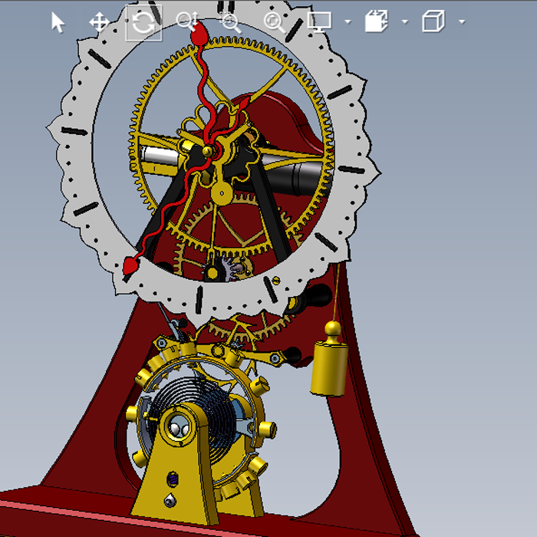The width and height of the screenshot is (537, 537).
Task: Click the gold center hub of clock hands
Action: [208, 151]
